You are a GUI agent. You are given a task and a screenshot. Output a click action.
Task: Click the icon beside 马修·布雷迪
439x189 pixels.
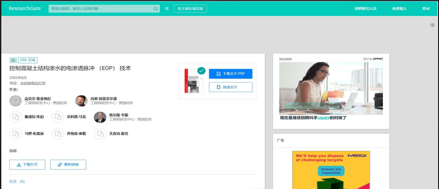(16, 134)
